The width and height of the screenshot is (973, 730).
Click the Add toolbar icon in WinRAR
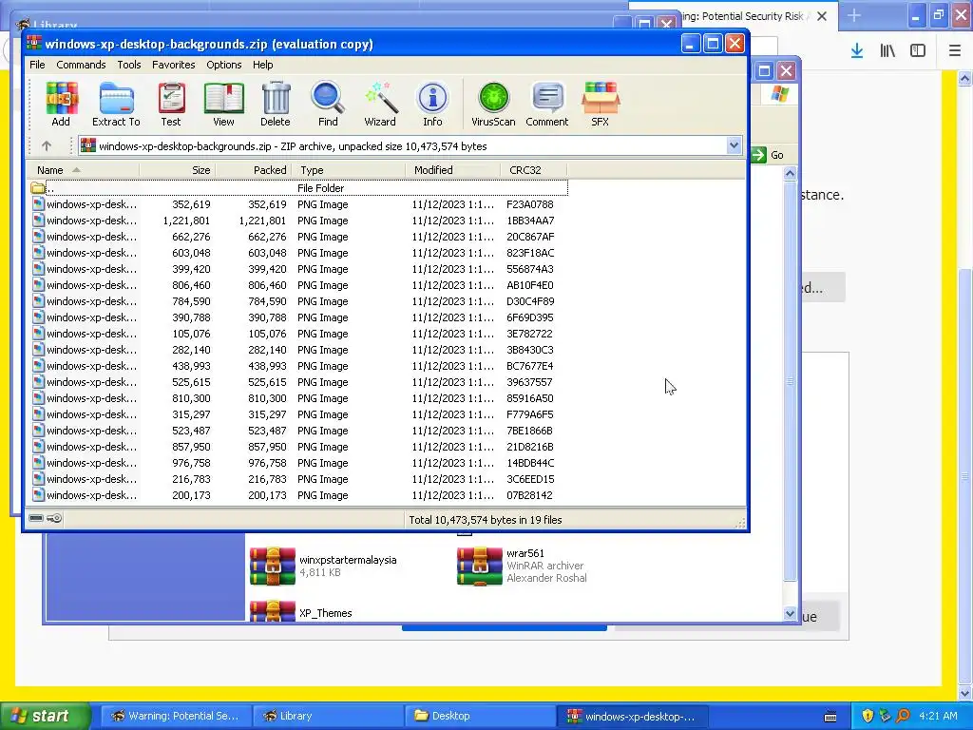61,104
